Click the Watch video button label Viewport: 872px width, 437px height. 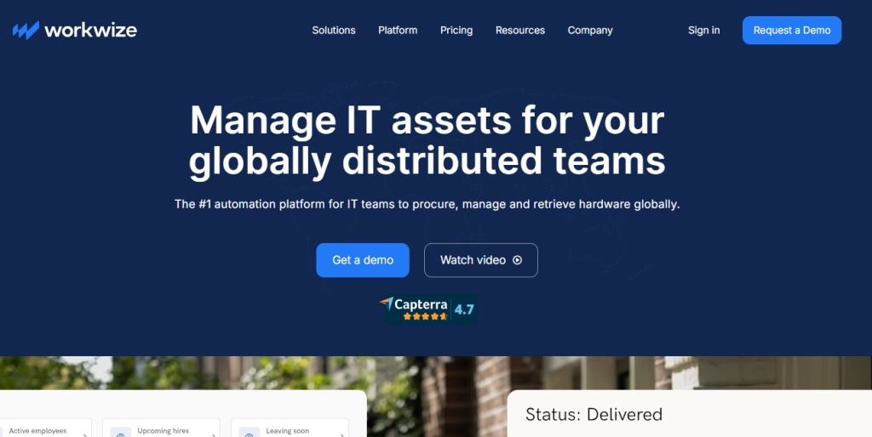[x=473, y=260]
